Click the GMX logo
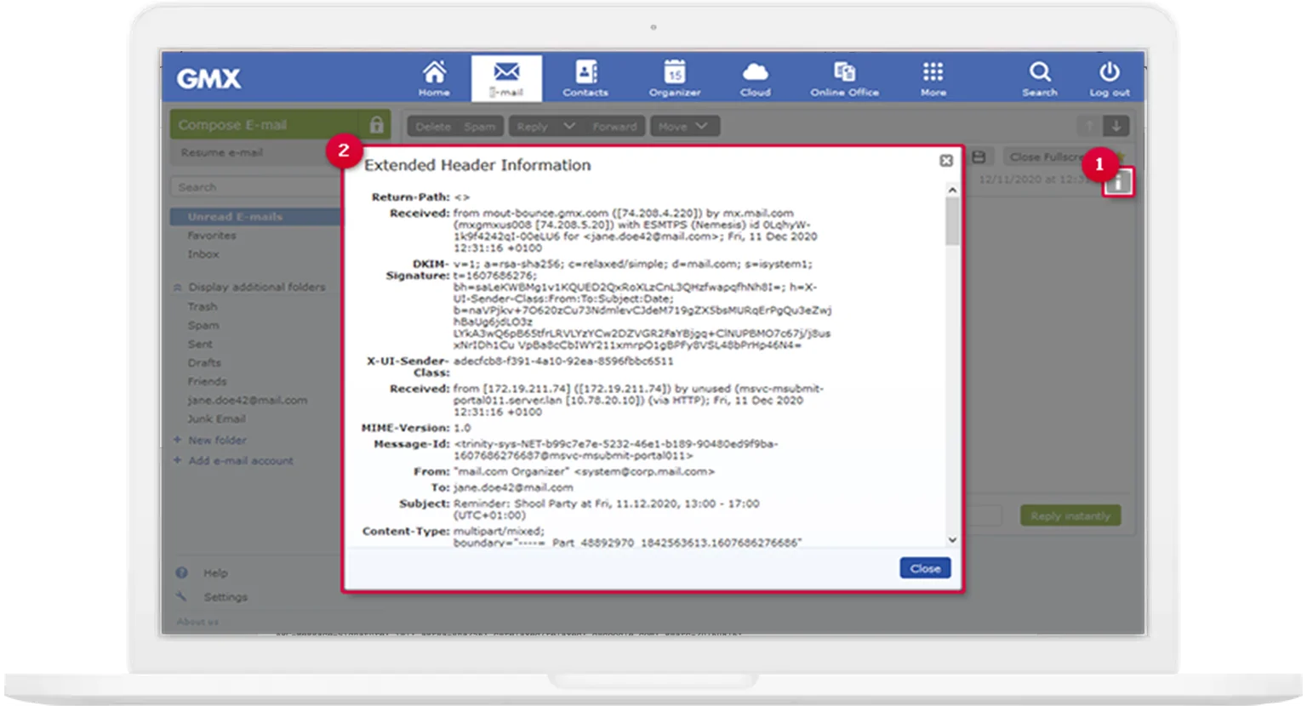 [x=208, y=78]
